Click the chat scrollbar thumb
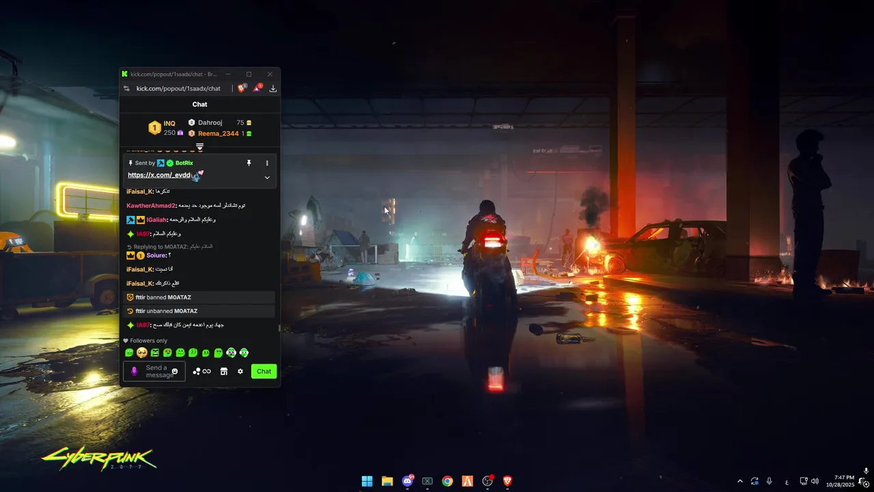Screen dimensions: 874x492 [x=279, y=328]
